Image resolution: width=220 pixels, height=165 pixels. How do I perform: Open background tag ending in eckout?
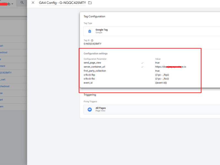point(4,52)
